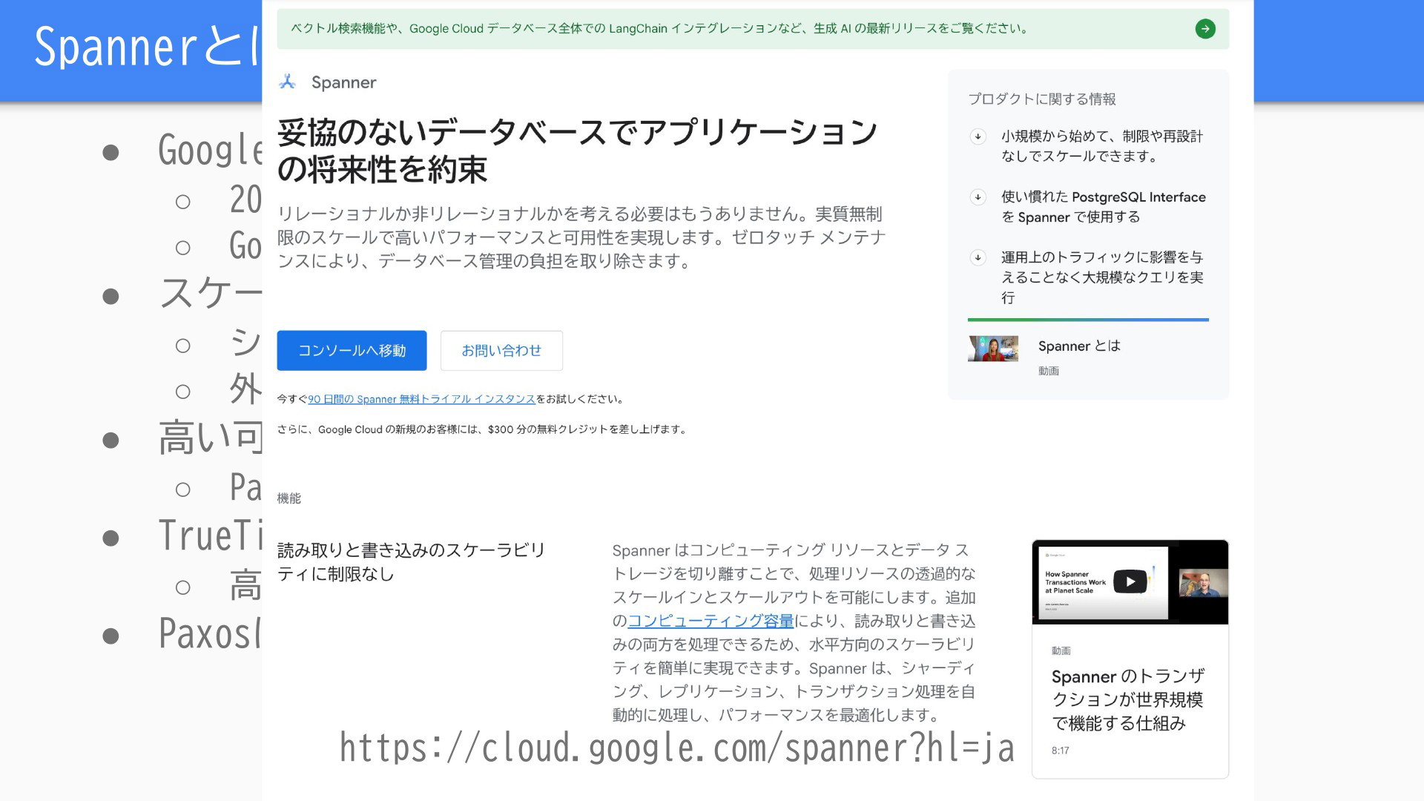Click the down-arrow icon beside 小規模から始めて

978,136
